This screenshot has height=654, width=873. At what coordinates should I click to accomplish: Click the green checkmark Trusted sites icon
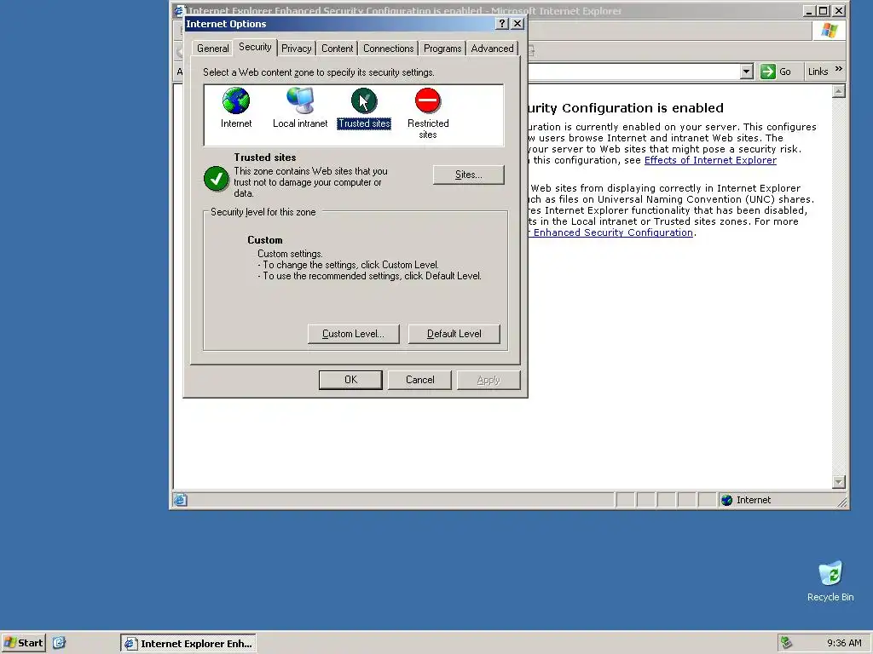click(x=216, y=179)
